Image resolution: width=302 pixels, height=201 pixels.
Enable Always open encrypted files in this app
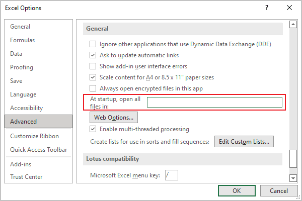[93, 88]
